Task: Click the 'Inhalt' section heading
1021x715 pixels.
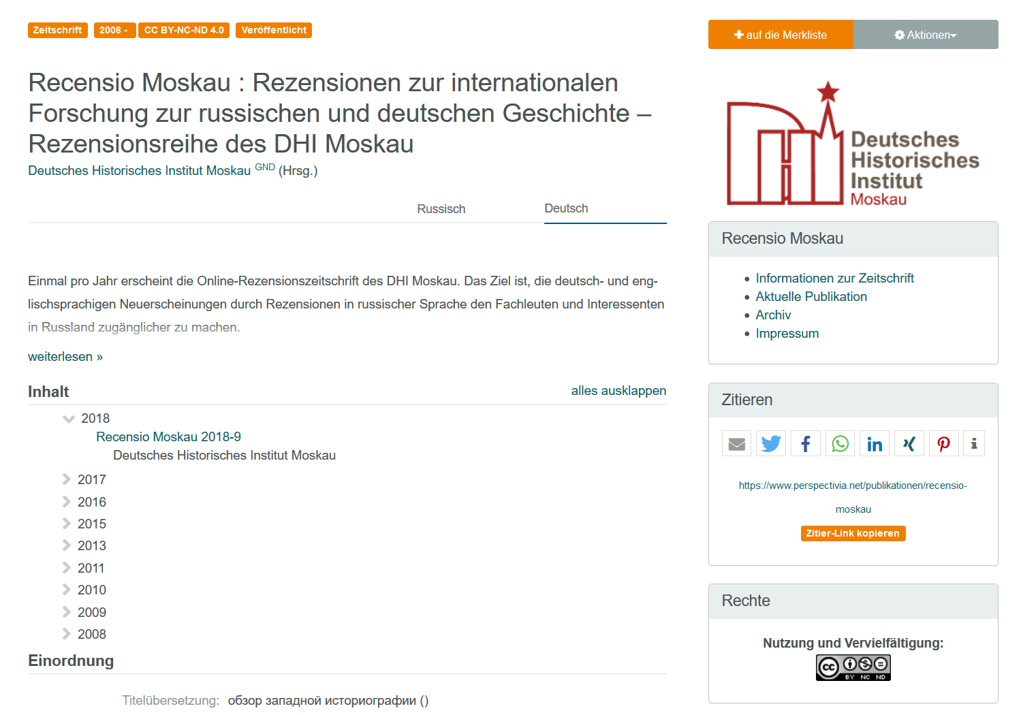Action: tap(48, 392)
